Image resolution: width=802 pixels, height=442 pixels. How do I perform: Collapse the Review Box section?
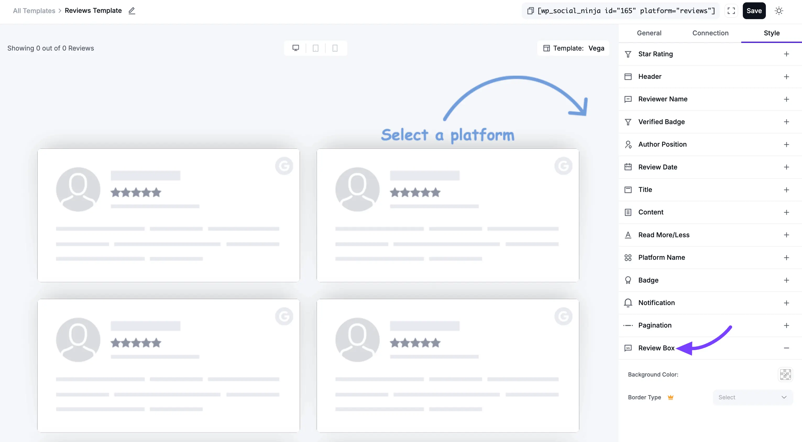(x=787, y=348)
